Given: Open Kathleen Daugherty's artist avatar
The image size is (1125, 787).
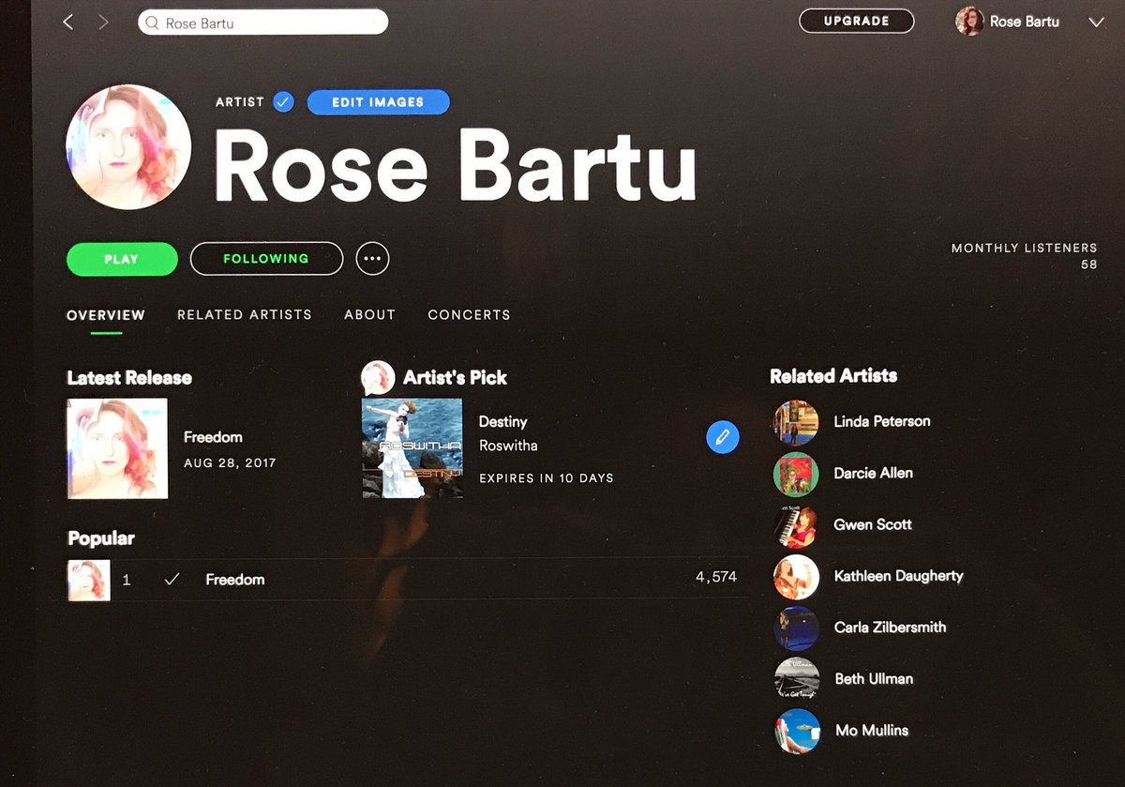Looking at the screenshot, I should (796, 577).
